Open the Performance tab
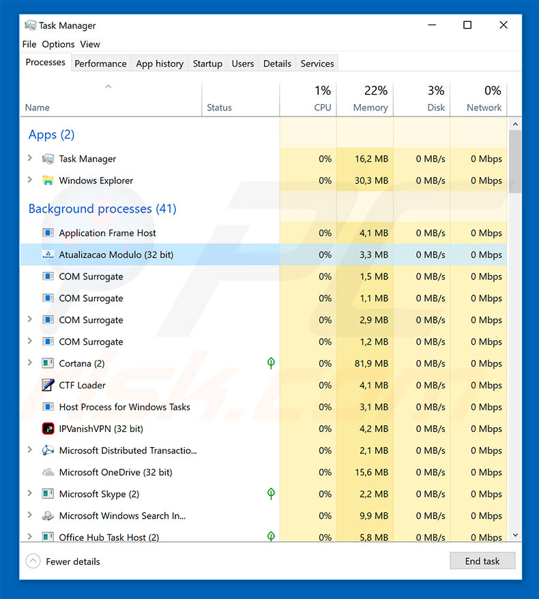 [100, 63]
